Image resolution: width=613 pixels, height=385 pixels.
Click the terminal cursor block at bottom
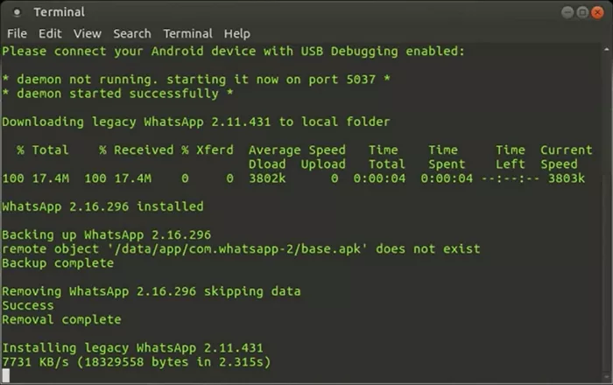pos(6,376)
